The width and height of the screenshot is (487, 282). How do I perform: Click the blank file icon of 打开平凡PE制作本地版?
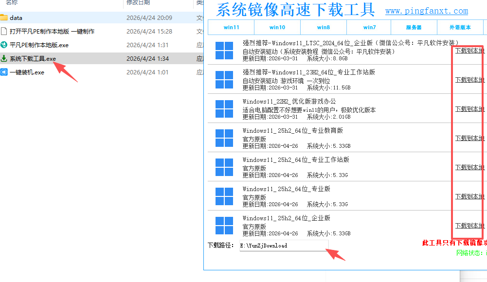pos(4,31)
